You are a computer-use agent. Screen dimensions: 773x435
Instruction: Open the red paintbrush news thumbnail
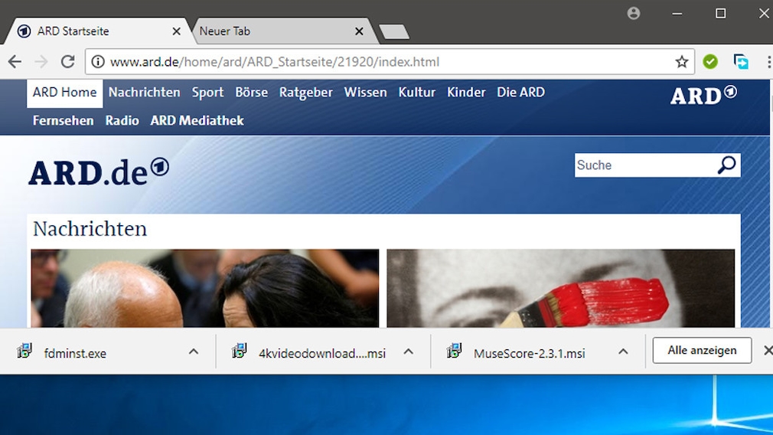point(560,289)
